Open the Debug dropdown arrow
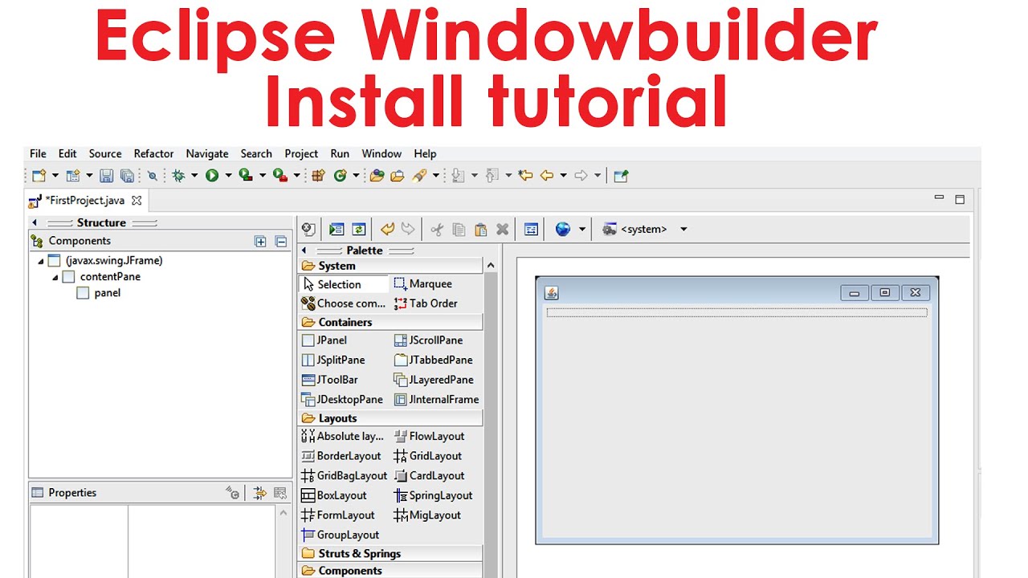Screen dimensions: 1028x578 pyautogui.click(x=194, y=175)
